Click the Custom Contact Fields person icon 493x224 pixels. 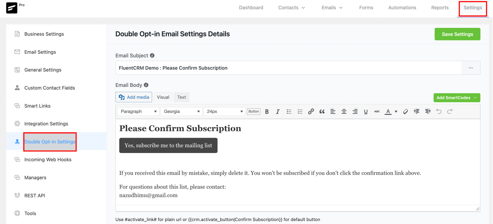pyautogui.click(x=17, y=88)
